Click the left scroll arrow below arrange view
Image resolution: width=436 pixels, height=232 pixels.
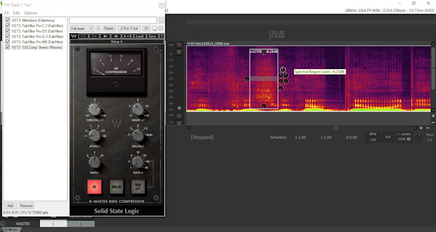[x=189, y=128]
